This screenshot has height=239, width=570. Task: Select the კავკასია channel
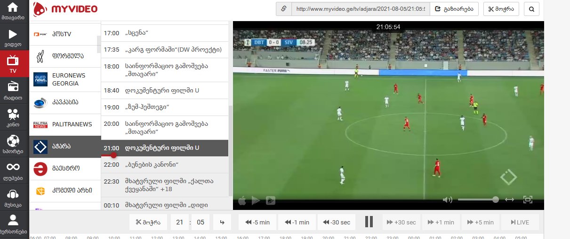click(65, 102)
